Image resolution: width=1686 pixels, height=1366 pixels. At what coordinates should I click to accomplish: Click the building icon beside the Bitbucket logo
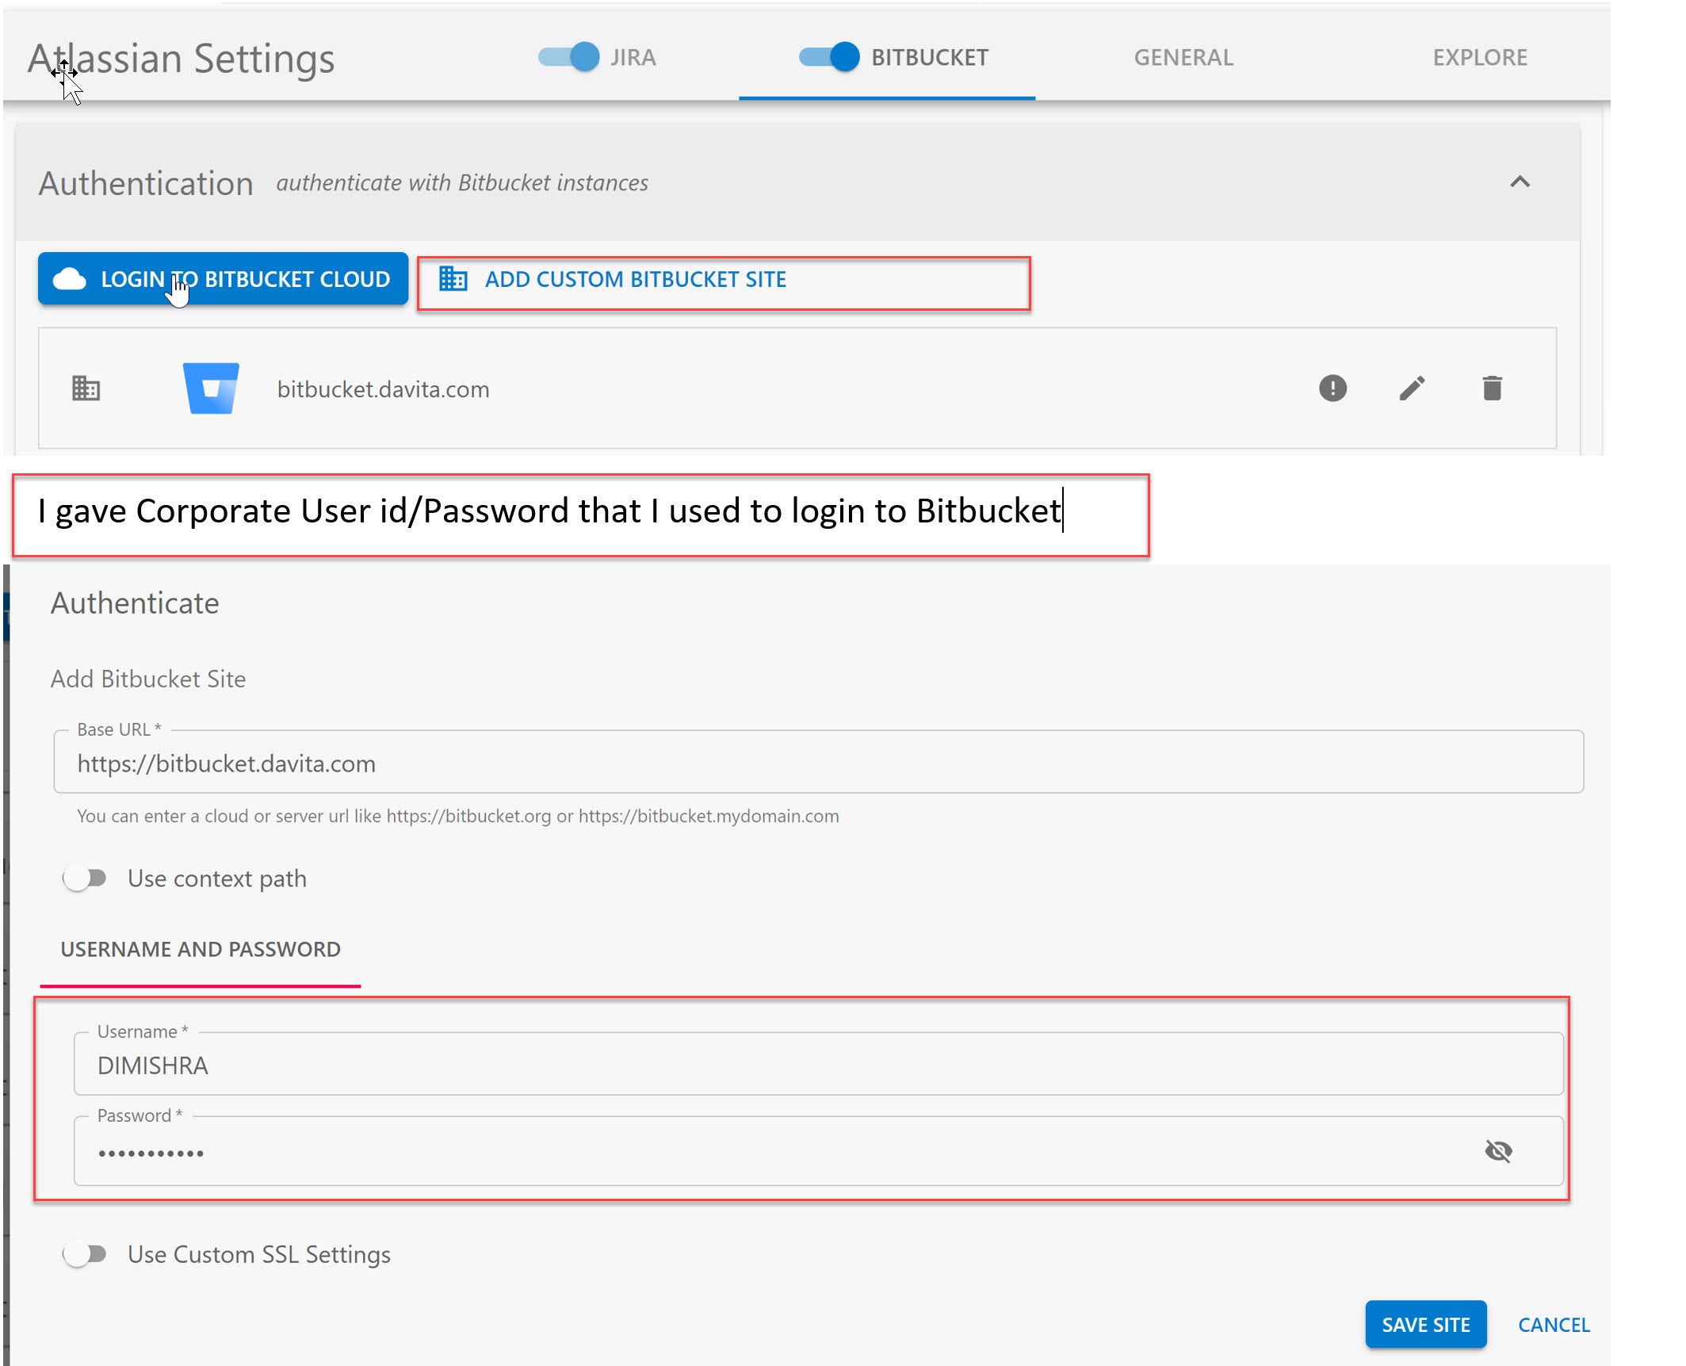coord(86,388)
